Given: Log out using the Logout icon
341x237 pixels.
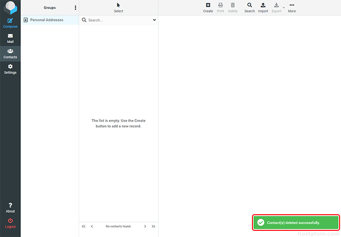Looking at the screenshot, I should tap(10, 221).
